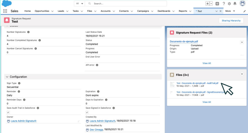Open the Favorites star icon
The height and width of the screenshot is (133, 248).
[x=207, y=3]
